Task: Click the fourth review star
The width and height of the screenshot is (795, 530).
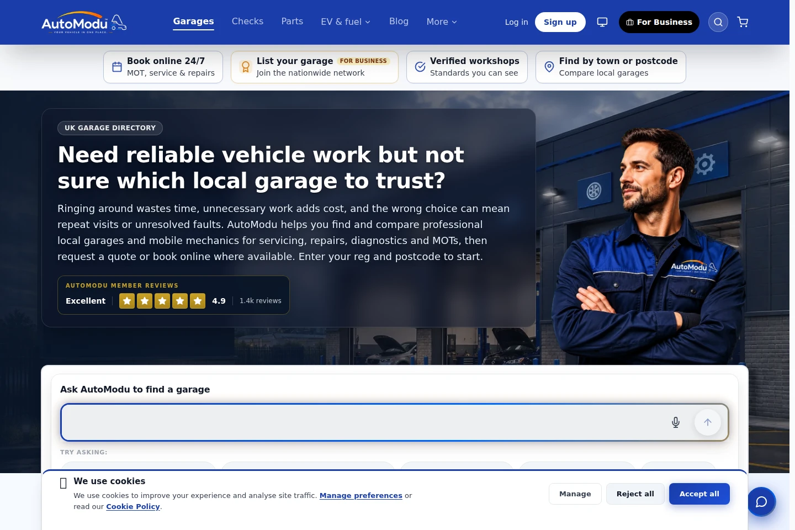Action: [180, 301]
